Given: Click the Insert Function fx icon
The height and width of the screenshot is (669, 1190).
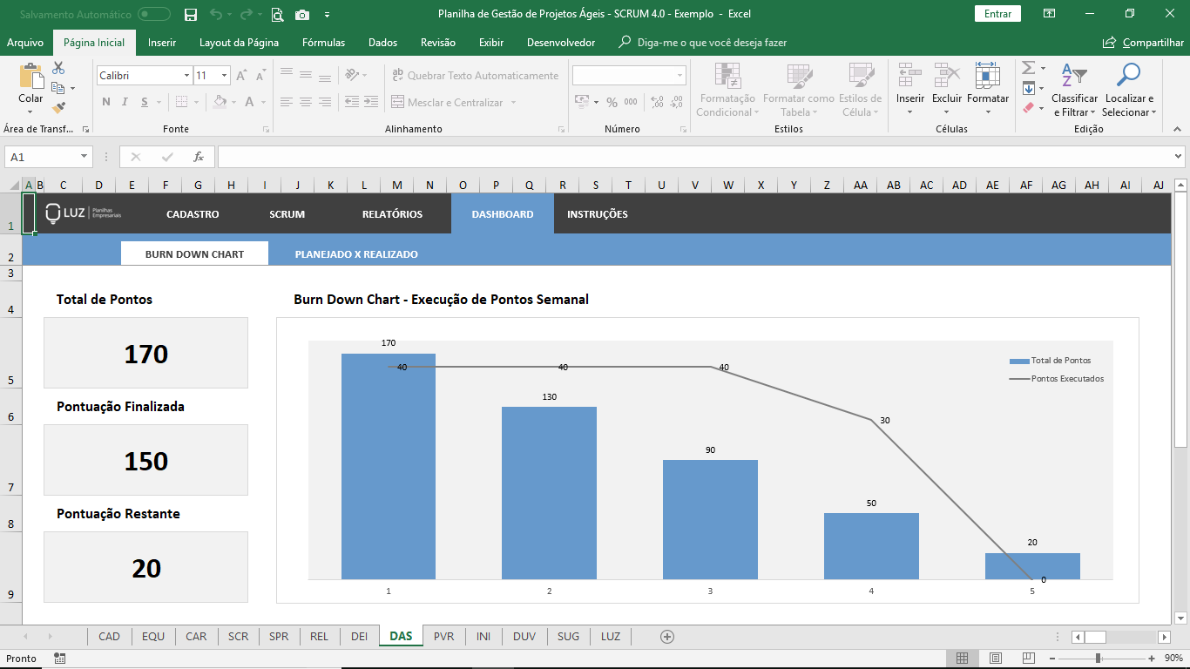Looking at the screenshot, I should coord(199,157).
